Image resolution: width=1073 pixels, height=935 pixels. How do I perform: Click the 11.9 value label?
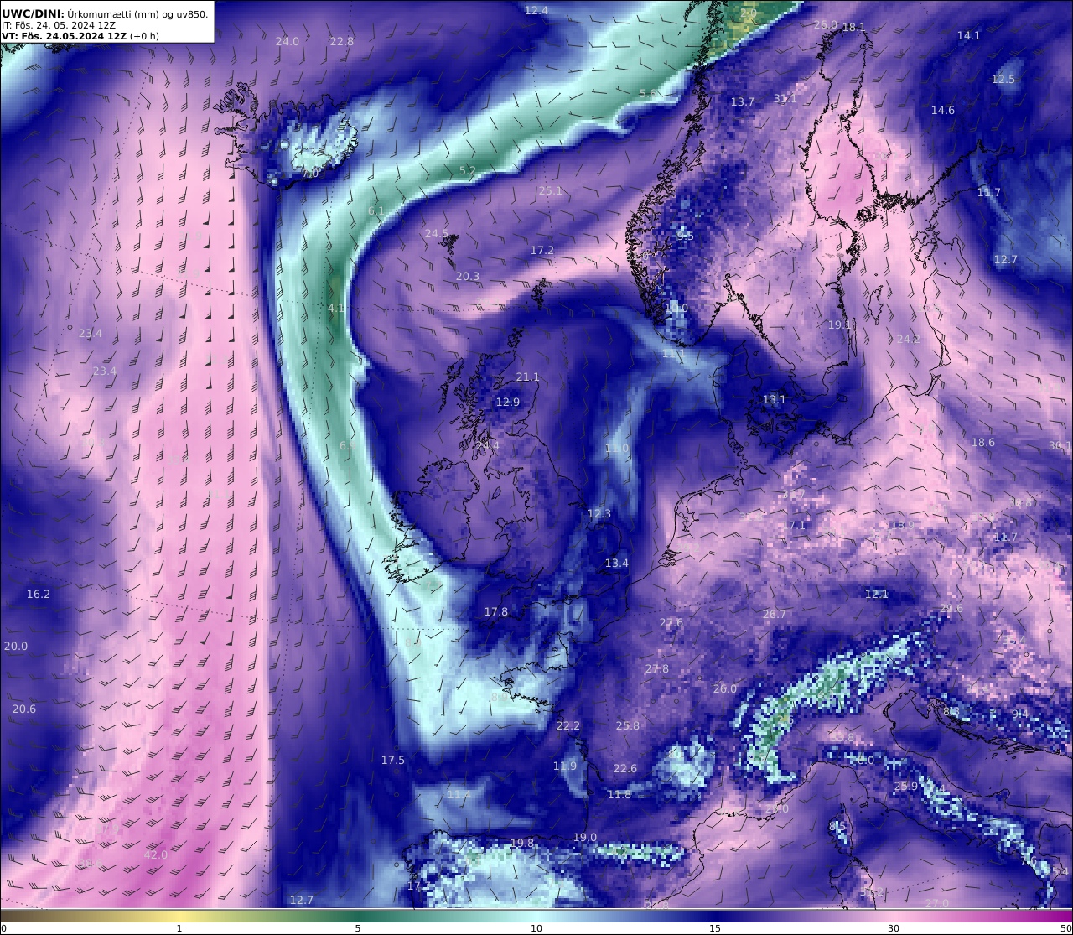click(565, 766)
